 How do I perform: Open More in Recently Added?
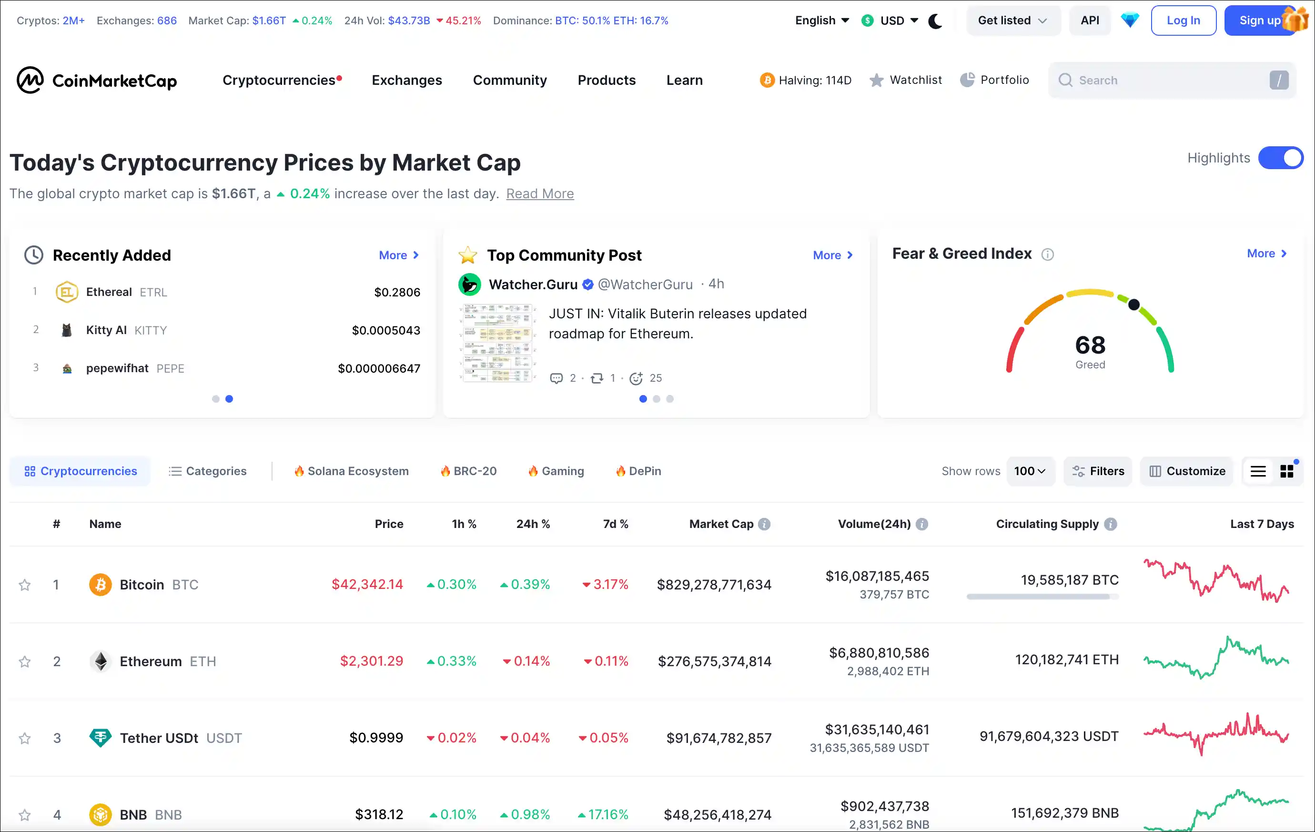399,255
